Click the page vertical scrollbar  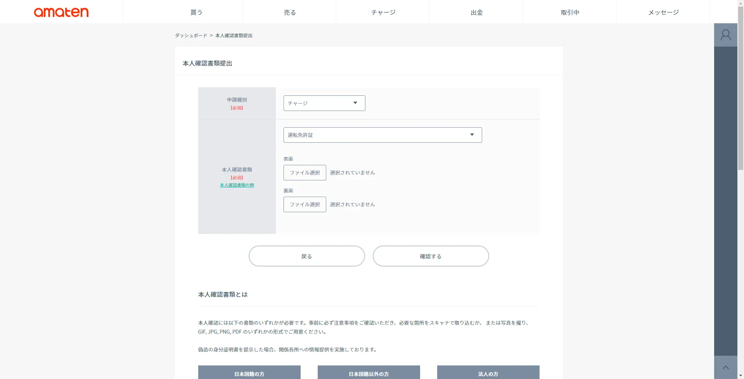pos(741,89)
